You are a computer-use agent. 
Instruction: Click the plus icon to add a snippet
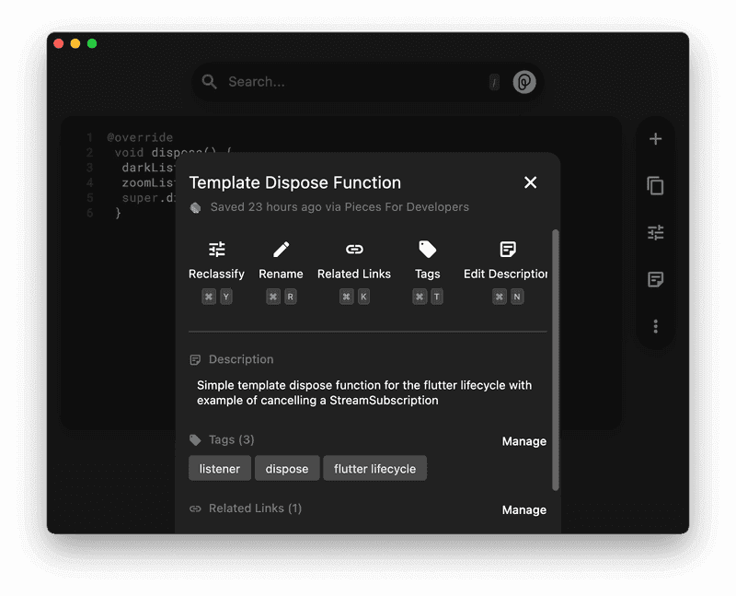click(655, 138)
